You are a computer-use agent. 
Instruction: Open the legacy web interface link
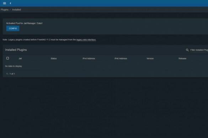pos(86,40)
